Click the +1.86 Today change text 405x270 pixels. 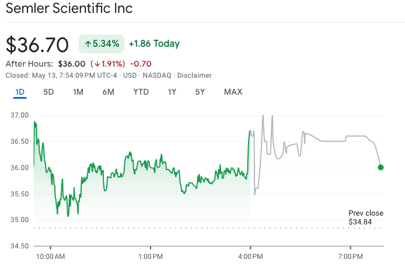pyautogui.click(x=154, y=44)
